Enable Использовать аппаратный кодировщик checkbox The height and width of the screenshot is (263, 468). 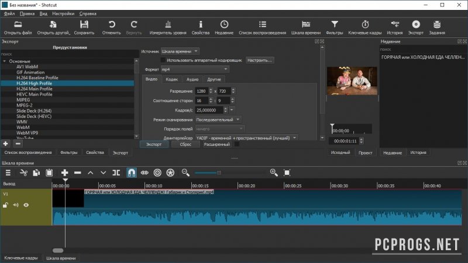[163, 60]
